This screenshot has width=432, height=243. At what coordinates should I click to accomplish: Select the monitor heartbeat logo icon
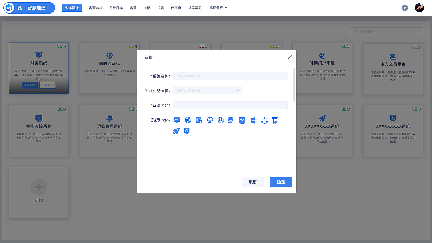click(242, 120)
